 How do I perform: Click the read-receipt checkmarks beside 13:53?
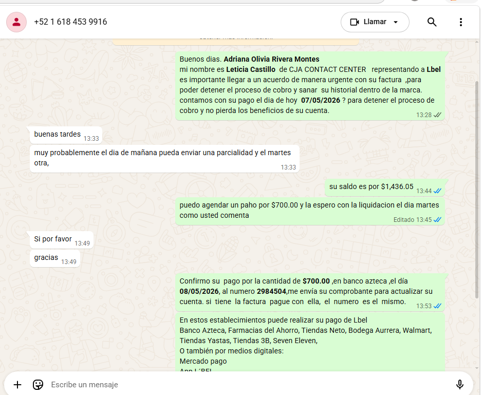[x=437, y=306]
